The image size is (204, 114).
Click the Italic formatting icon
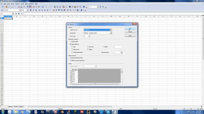point(33,10)
